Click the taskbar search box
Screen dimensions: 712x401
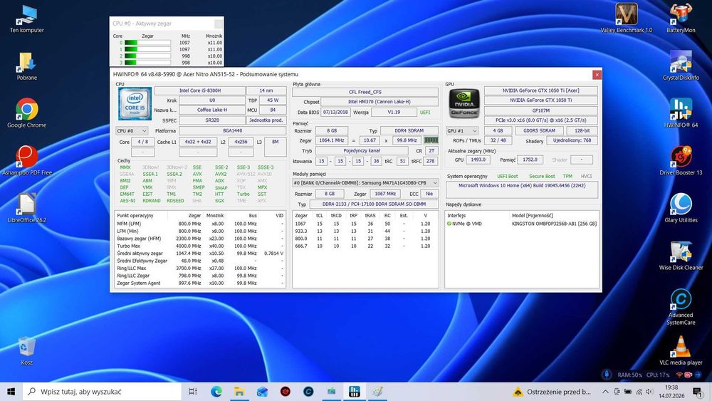pos(102,392)
